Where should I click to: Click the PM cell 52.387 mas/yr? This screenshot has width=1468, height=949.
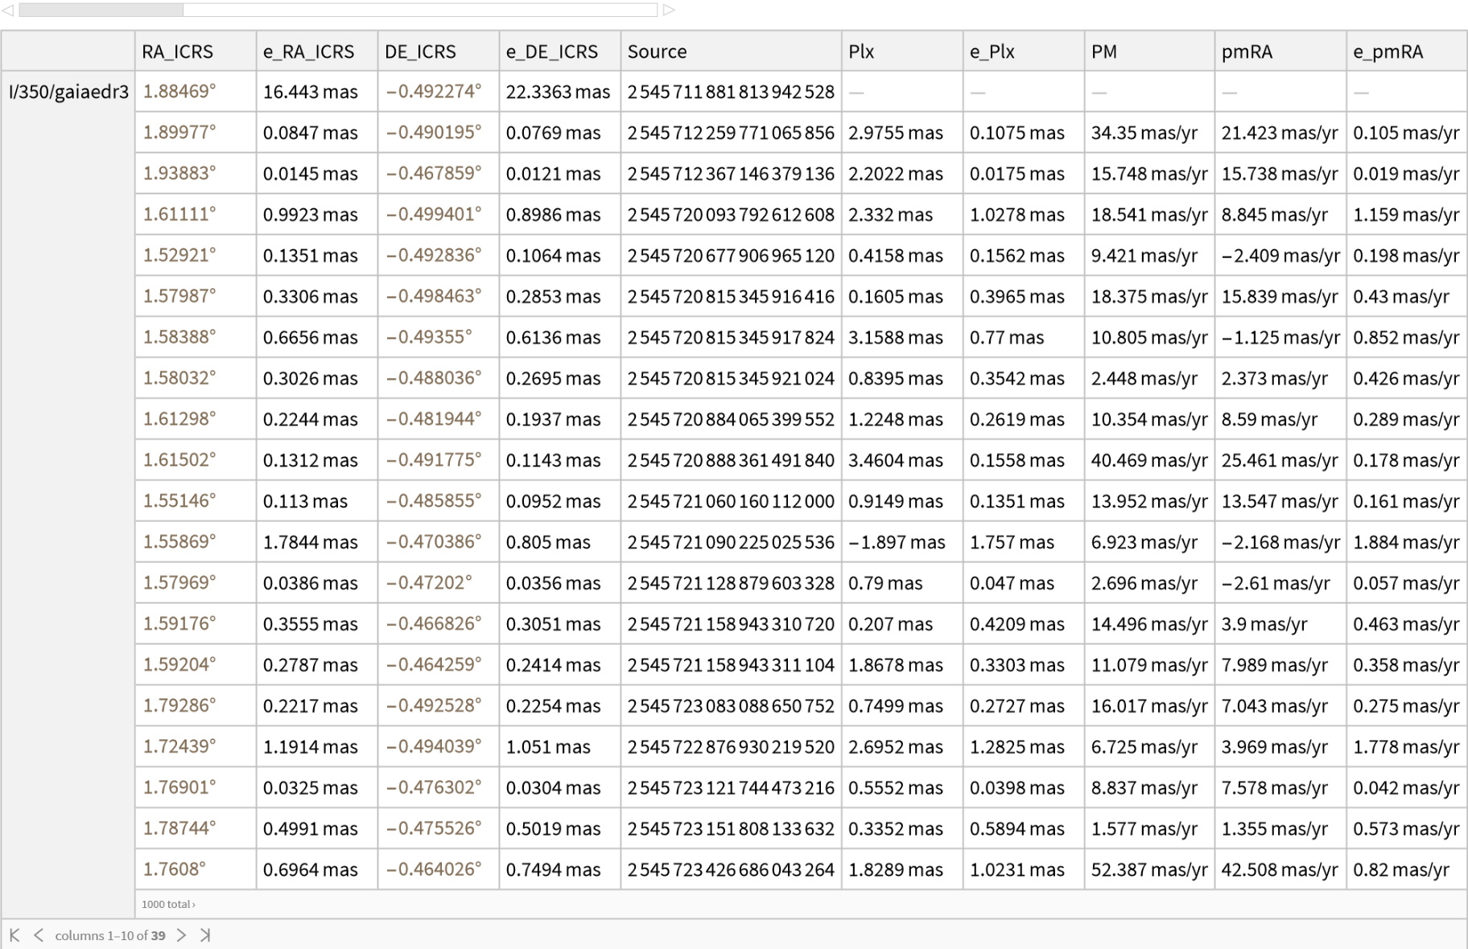[1148, 869]
